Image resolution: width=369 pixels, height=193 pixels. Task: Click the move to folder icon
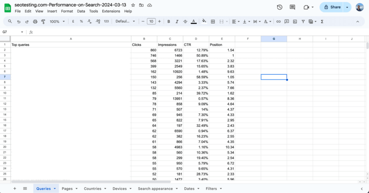[x=141, y=5]
